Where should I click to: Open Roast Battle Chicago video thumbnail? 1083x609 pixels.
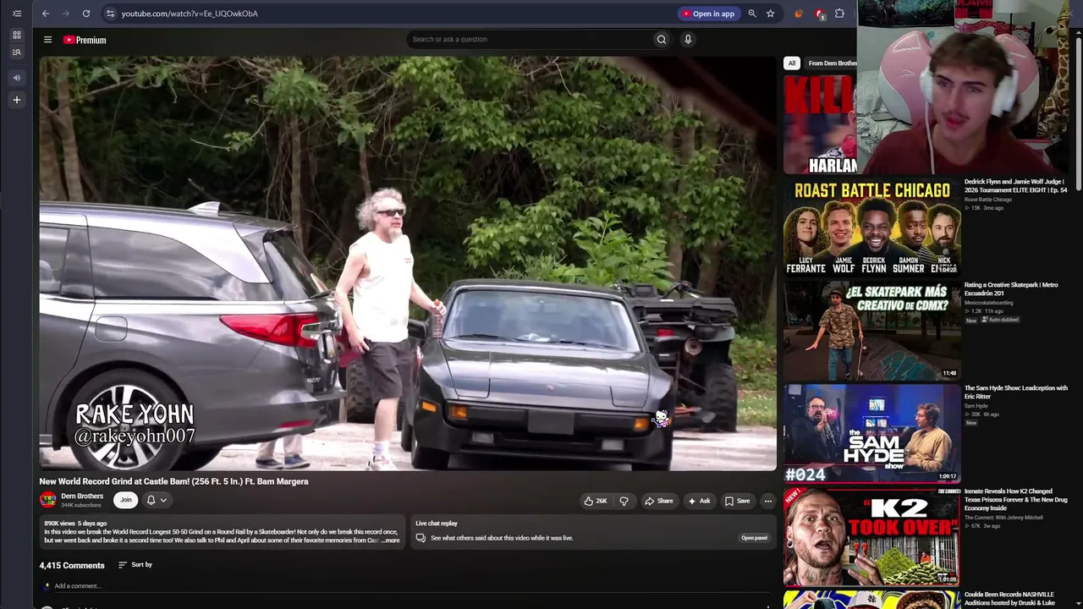(x=871, y=227)
